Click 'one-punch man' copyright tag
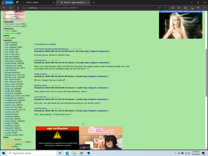This screenshot has height=156, width=208. (12, 24)
